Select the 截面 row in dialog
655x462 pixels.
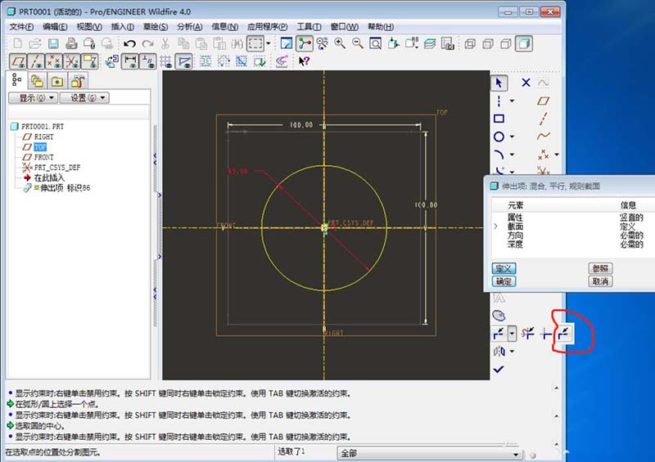(574, 227)
